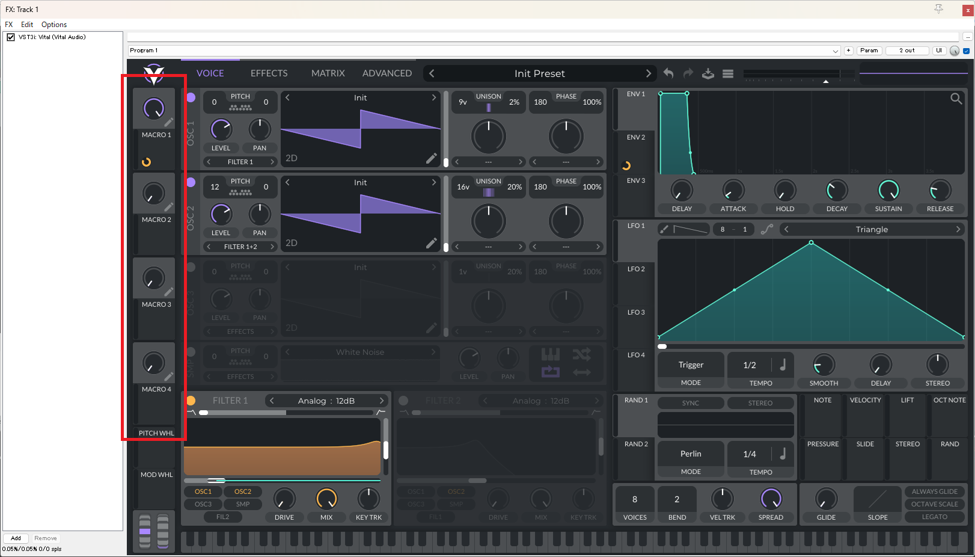Screen dimensions: 975x557
Task: Click the Filter 1 resonance vertical slider
Action: point(386,448)
